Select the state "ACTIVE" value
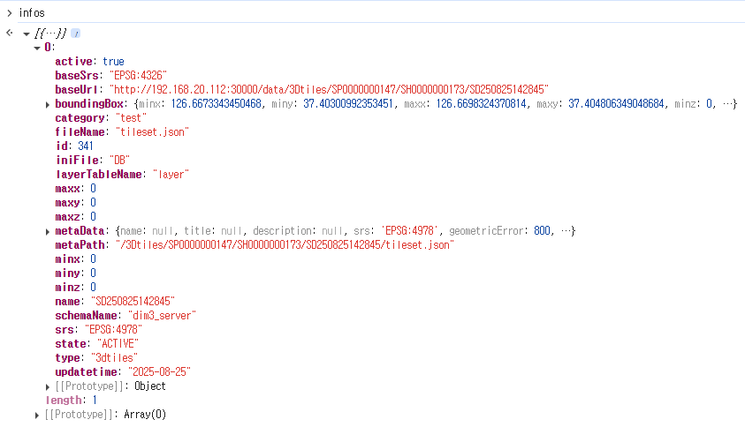The image size is (745, 427). point(118,343)
